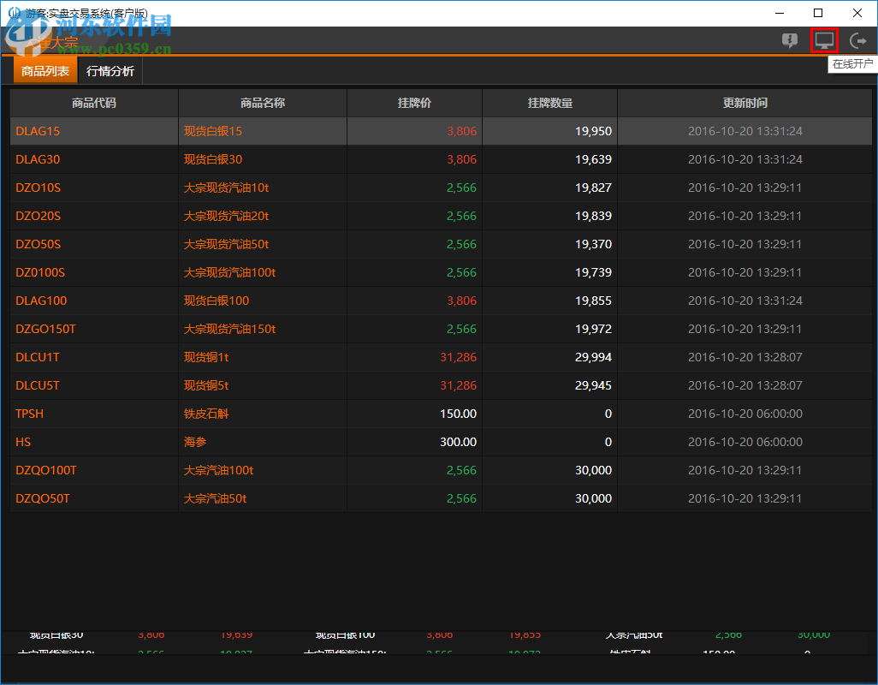Image resolution: width=878 pixels, height=685 pixels.
Task: Click the logout arrow icon
Action: click(x=857, y=40)
